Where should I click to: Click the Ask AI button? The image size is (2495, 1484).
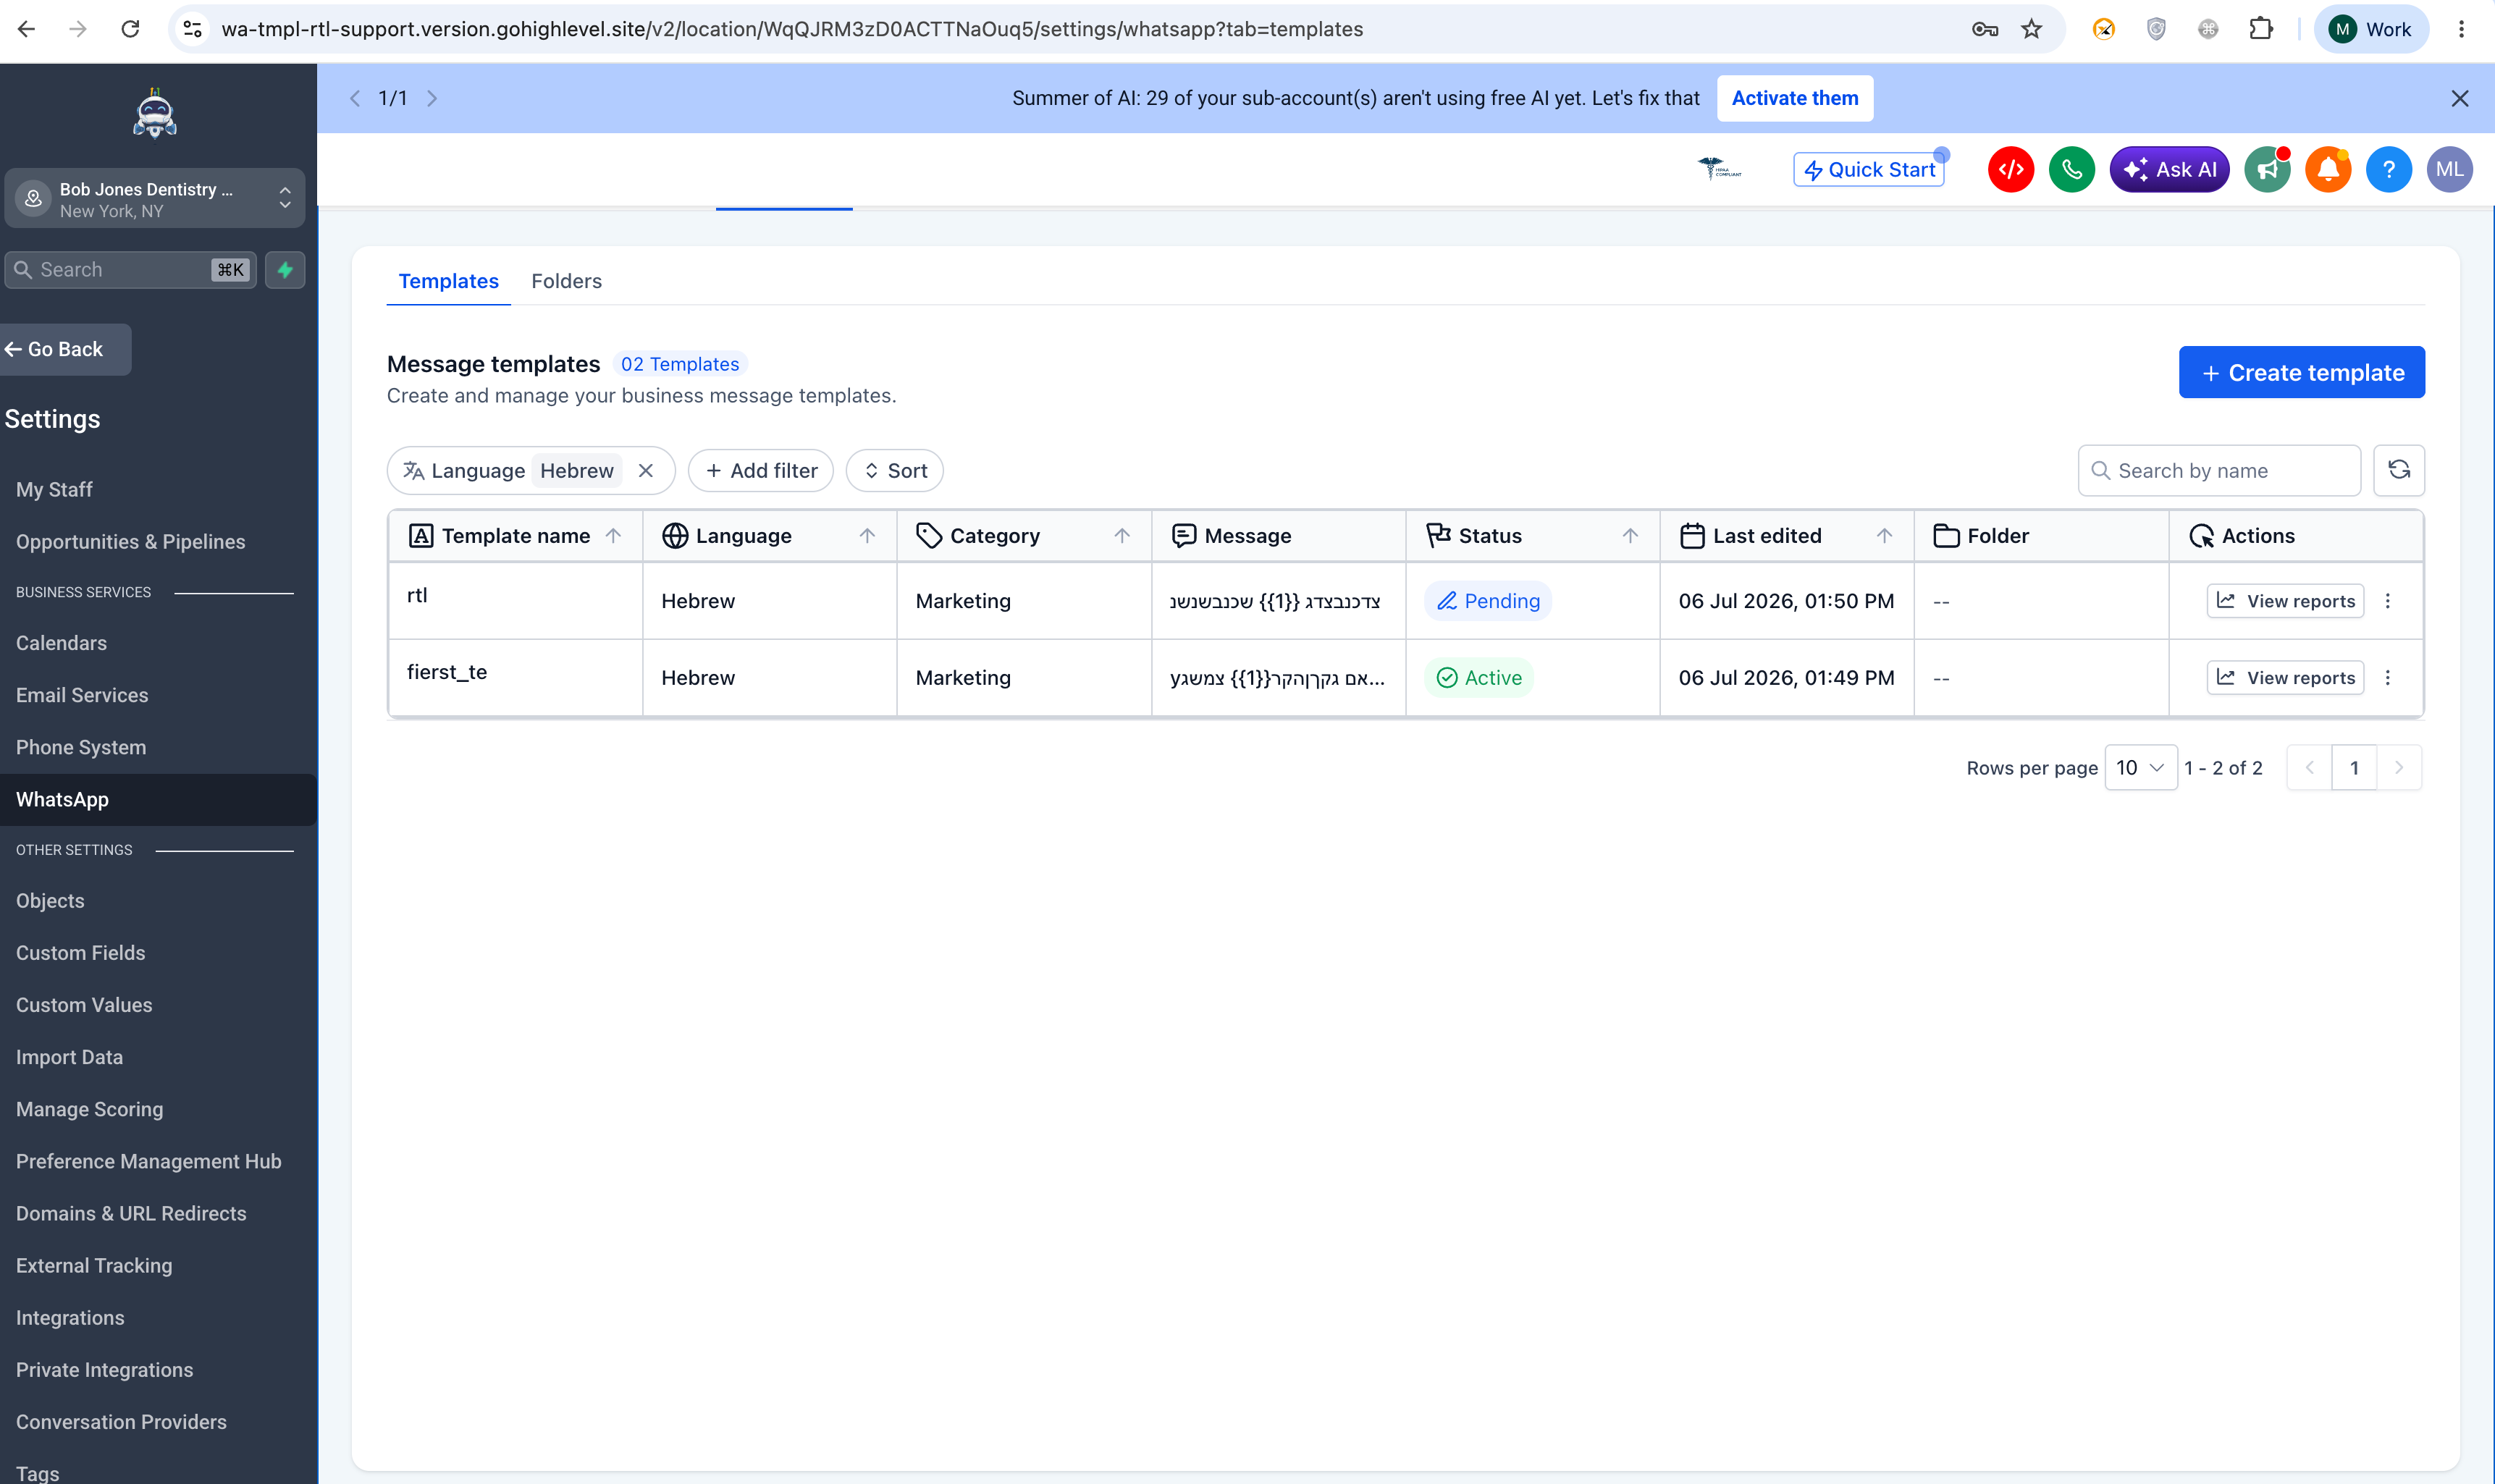(2168, 169)
